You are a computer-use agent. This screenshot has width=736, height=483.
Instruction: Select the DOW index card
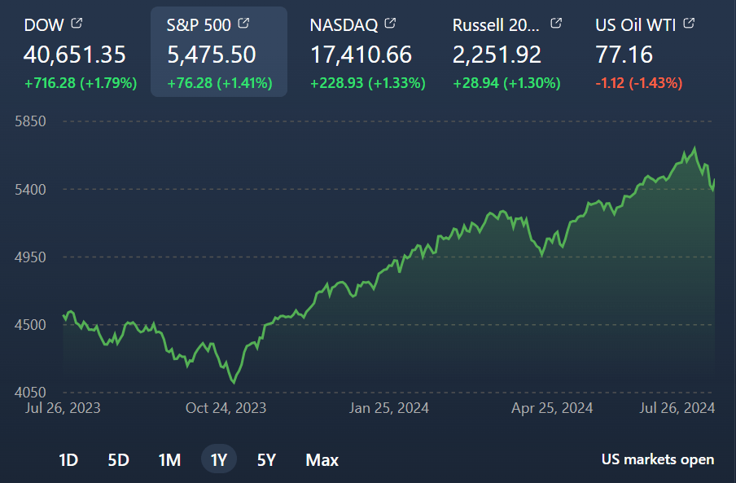click(x=80, y=53)
